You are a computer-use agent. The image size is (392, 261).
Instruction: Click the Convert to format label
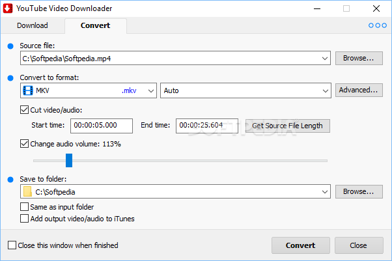coord(49,77)
